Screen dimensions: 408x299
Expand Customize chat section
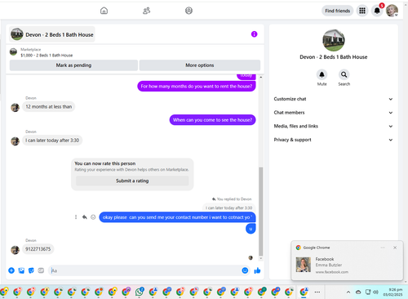333,99
